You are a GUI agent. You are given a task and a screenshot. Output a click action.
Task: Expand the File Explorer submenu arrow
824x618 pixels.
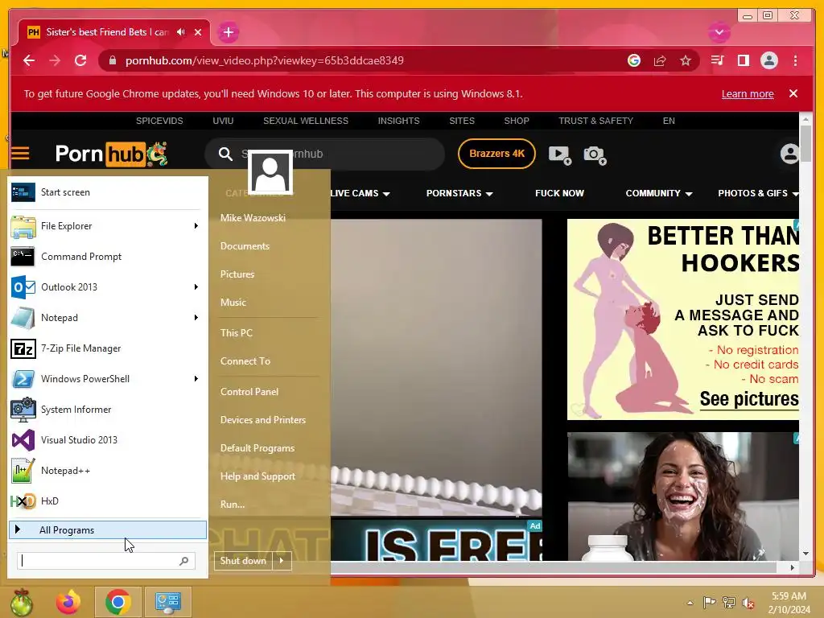pos(196,226)
